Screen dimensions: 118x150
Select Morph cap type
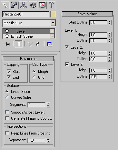click(x=34, y=71)
